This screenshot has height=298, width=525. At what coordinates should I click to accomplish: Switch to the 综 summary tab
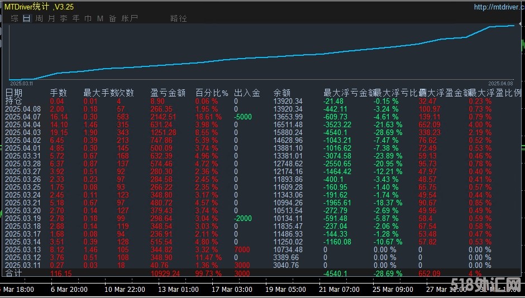(x=15, y=18)
